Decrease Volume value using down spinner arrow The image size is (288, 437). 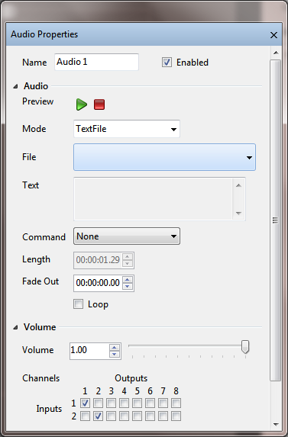[115, 354]
